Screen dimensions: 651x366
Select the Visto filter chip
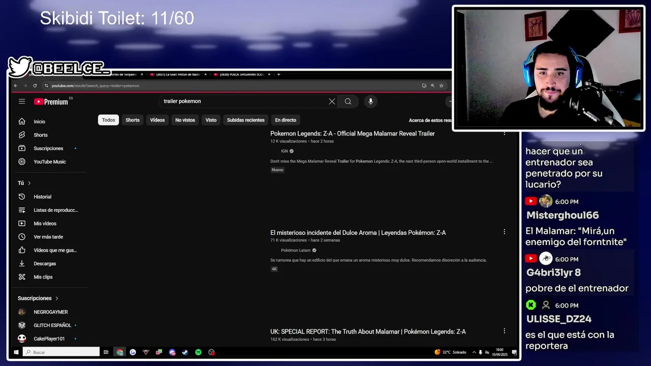point(211,120)
